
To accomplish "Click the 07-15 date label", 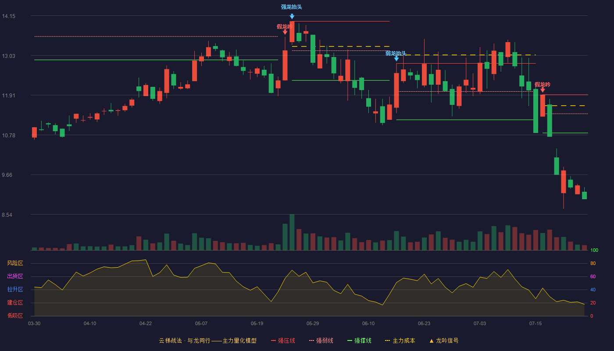I will click(535, 323).
